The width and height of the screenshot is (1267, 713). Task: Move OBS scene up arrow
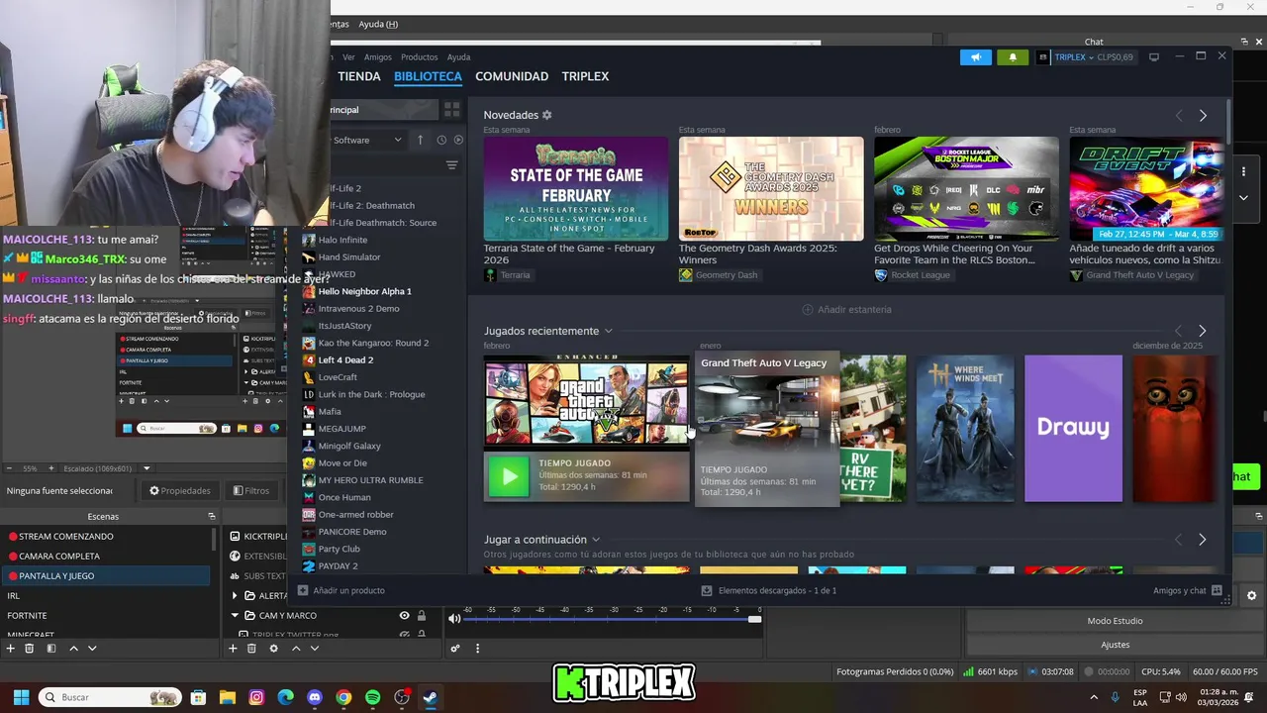click(x=73, y=649)
